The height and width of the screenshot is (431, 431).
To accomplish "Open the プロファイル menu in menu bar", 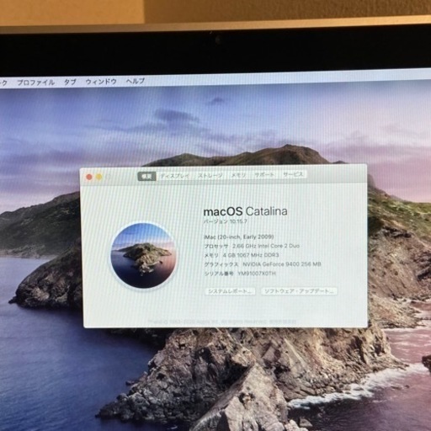I will pyautogui.click(x=35, y=82).
